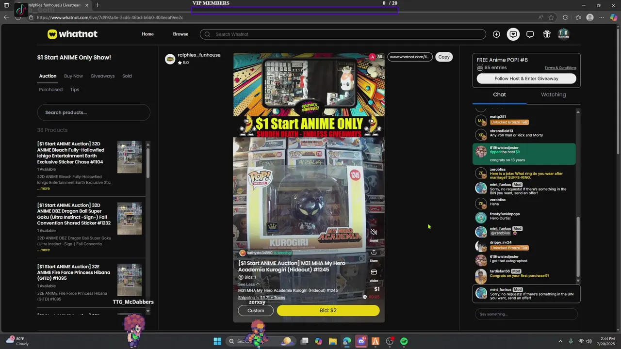Open the gift rewards icon
The width and height of the screenshot is (621, 349).
pyautogui.click(x=547, y=34)
